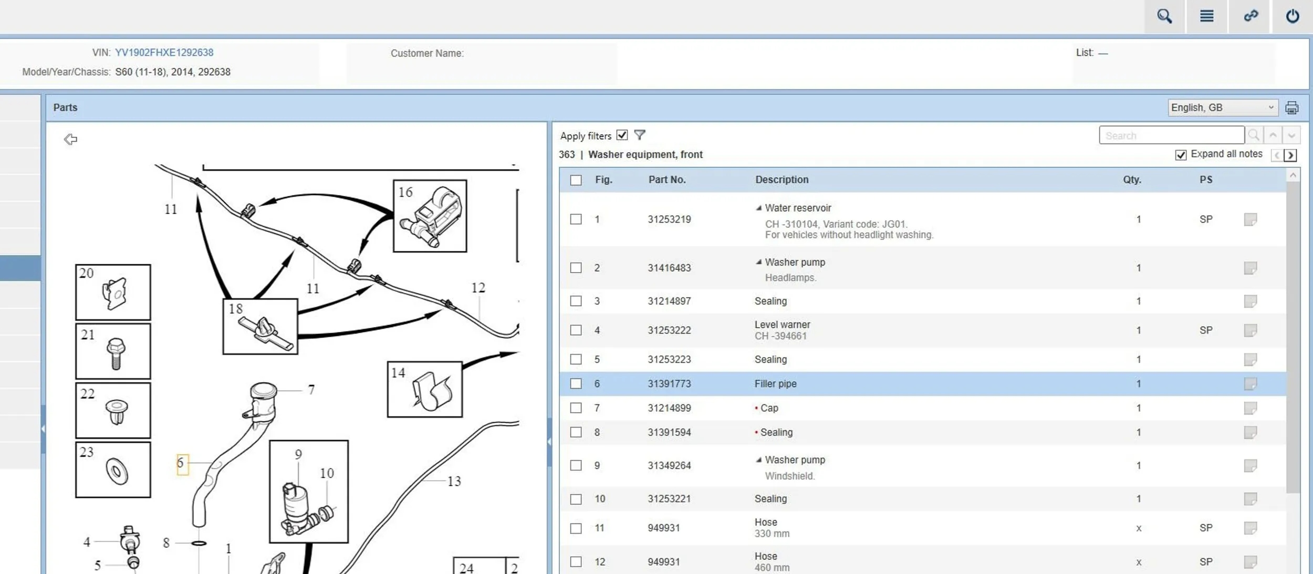
Task: Toggle the Apply filters checkbox
Action: (622, 135)
